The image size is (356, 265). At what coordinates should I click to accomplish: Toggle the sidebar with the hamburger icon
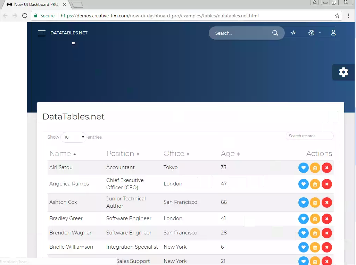click(x=41, y=33)
